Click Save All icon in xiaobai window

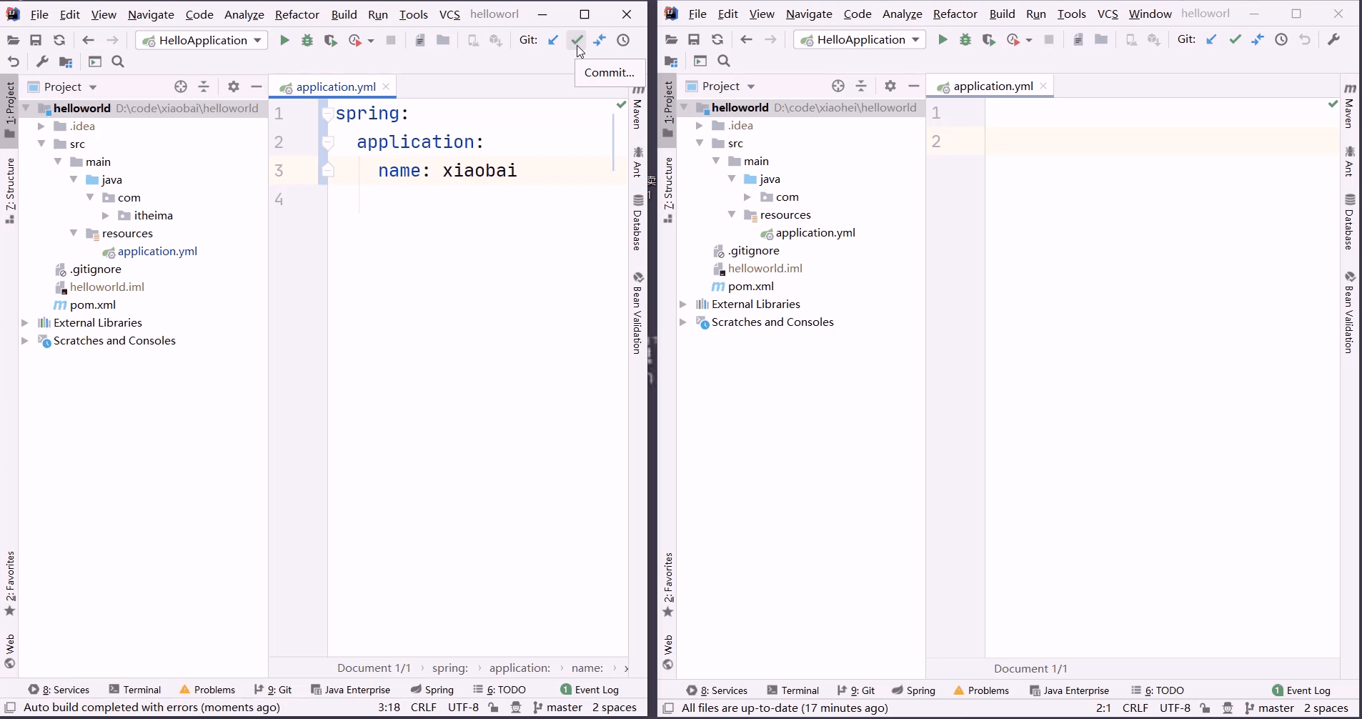pyautogui.click(x=36, y=40)
